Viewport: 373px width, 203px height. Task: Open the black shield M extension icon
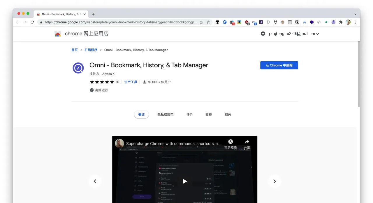coord(275,22)
